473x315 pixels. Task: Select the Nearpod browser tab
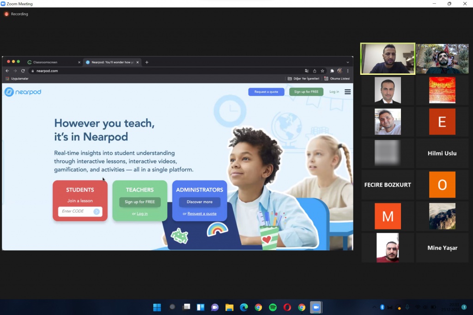point(112,62)
